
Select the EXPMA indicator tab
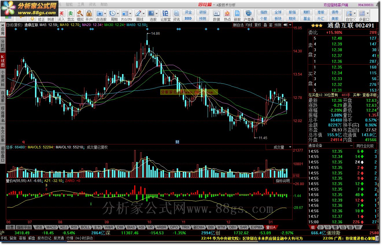pyautogui.click(x=256, y=227)
